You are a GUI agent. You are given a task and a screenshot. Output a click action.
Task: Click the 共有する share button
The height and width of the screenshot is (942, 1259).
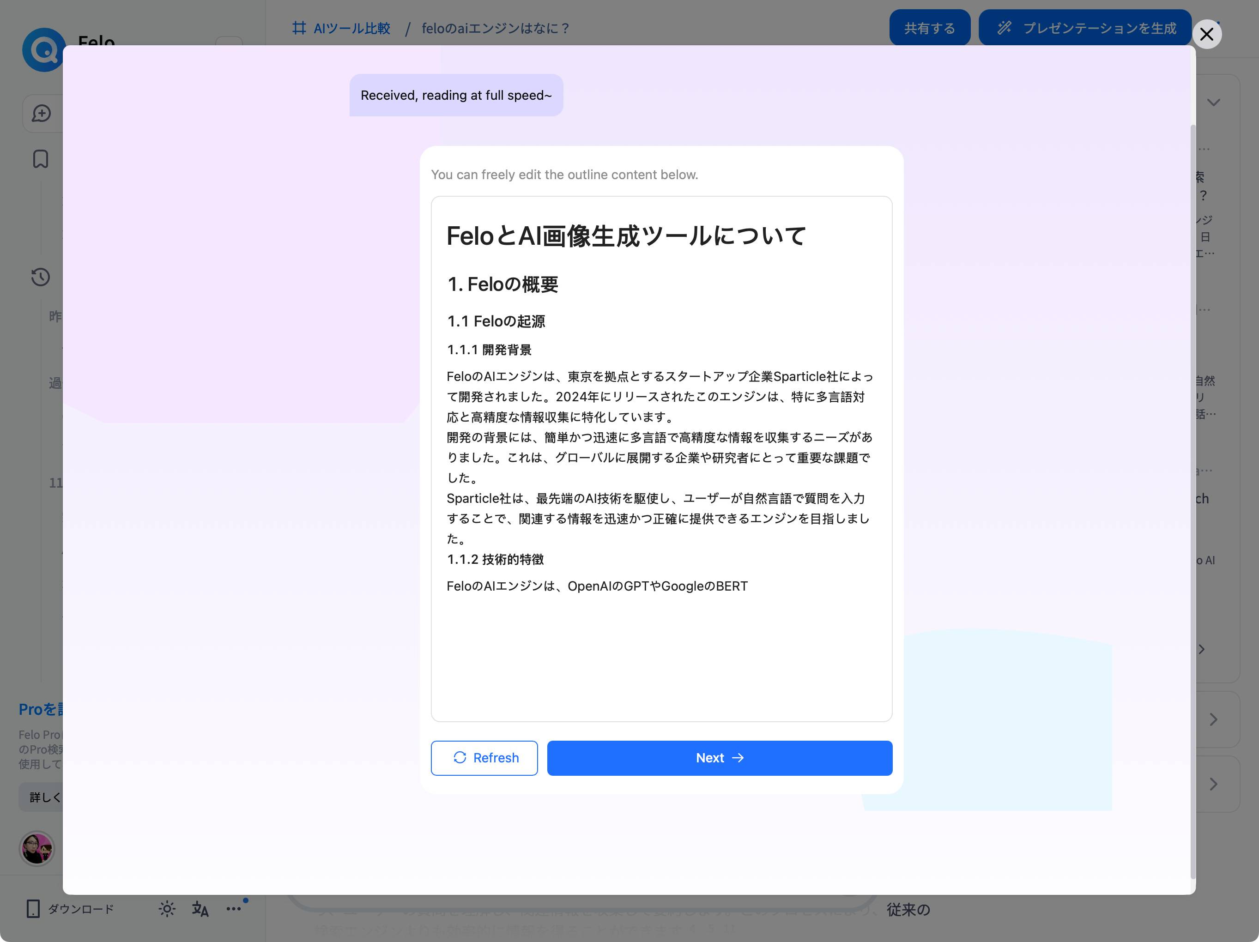pos(929,28)
